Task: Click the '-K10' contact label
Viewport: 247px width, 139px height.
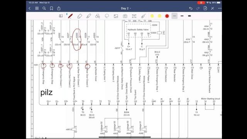Action: click(188, 39)
